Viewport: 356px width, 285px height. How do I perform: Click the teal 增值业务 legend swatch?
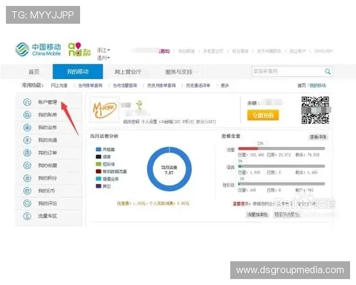98,179
